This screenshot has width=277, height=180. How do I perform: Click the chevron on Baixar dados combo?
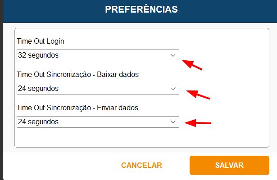173,89
